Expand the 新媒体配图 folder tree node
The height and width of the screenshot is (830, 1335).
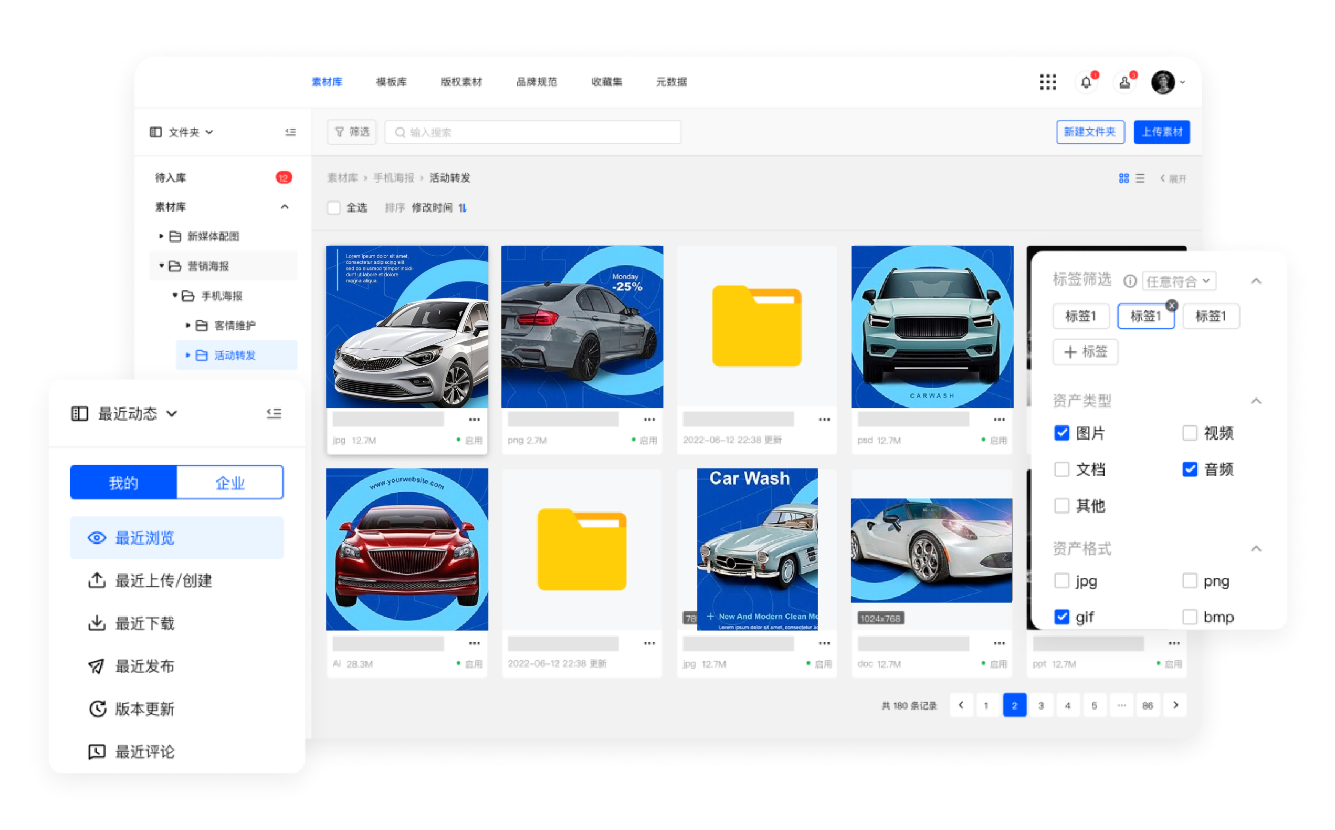pos(161,236)
